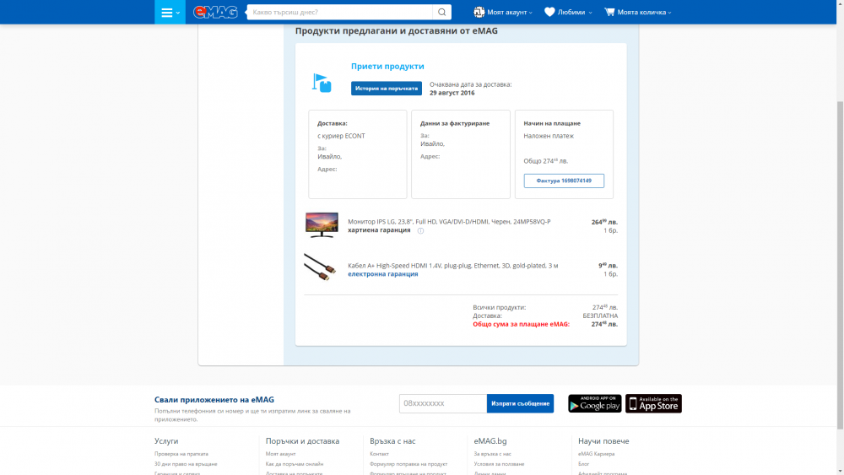The image size is (844, 475).
Task: Open invoice 'Фактура 1698074149'
Action: click(564, 181)
